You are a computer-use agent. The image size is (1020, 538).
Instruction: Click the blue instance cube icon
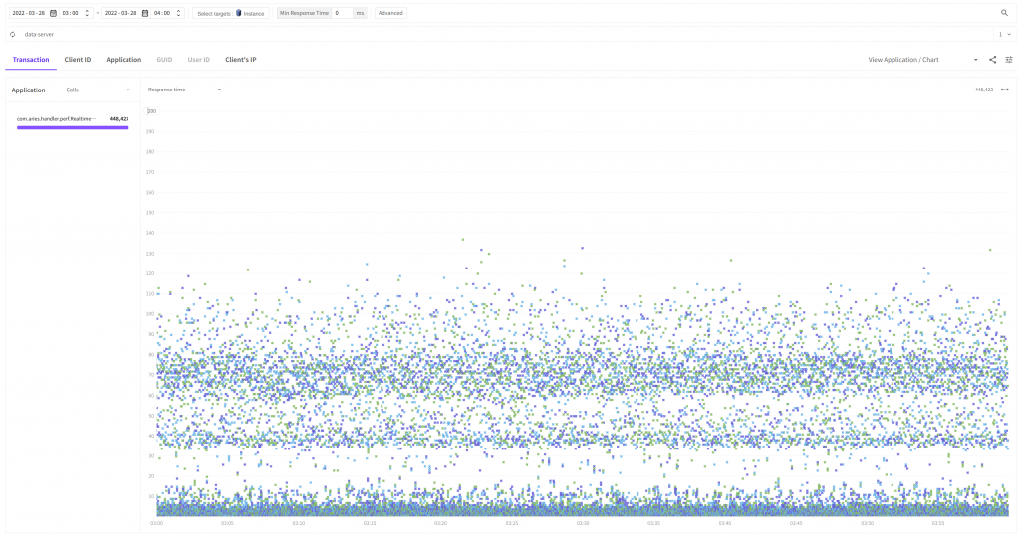[239, 13]
